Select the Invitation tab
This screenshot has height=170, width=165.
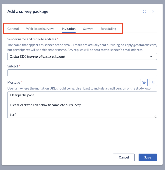(69, 29)
